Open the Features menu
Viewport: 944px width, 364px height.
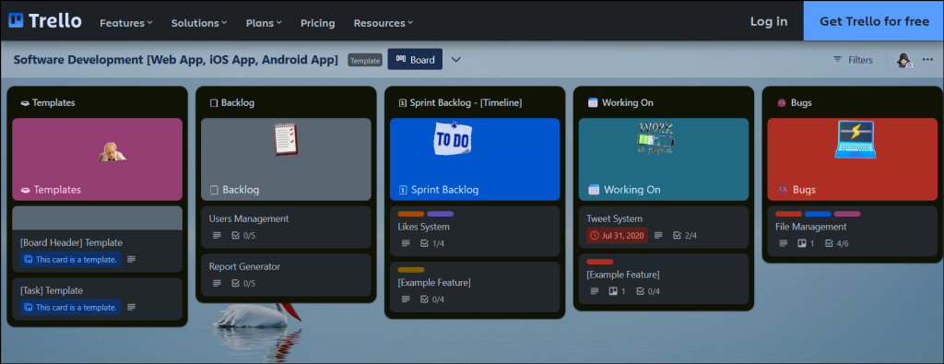(x=125, y=23)
